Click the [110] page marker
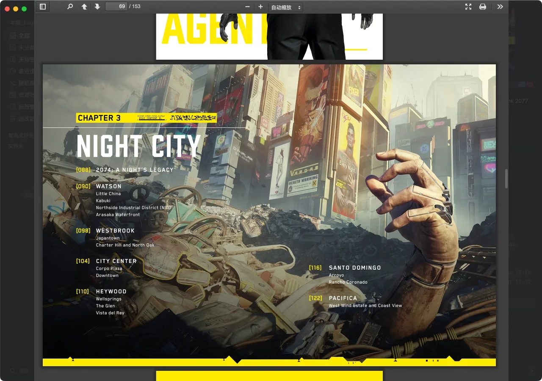 coord(83,292)
